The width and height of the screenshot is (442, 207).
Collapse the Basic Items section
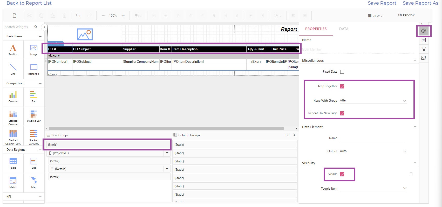40,36
